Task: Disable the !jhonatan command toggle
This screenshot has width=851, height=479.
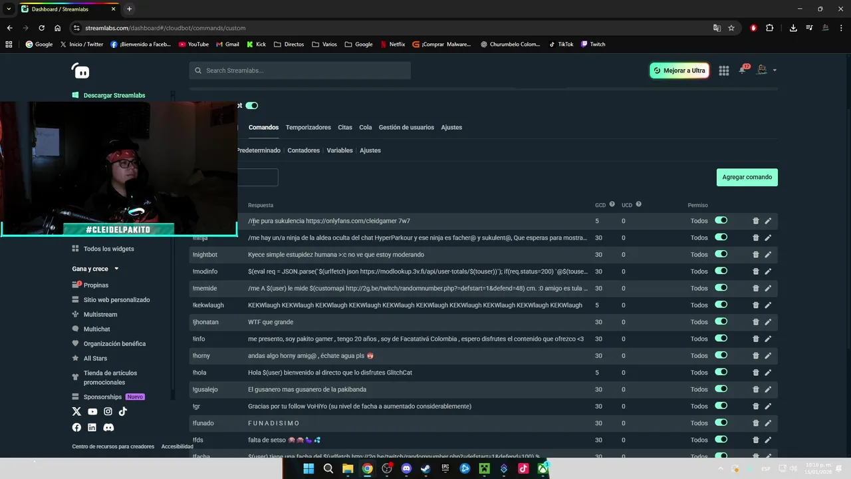Action: (x=721, y=321)
